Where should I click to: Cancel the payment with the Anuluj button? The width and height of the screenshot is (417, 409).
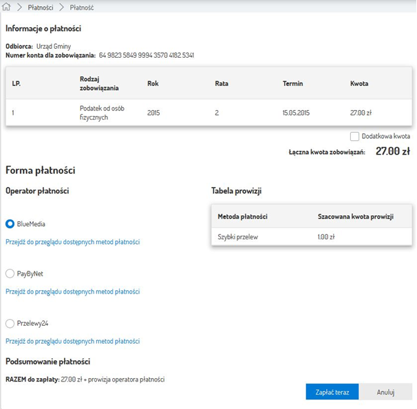pos(385,392)
